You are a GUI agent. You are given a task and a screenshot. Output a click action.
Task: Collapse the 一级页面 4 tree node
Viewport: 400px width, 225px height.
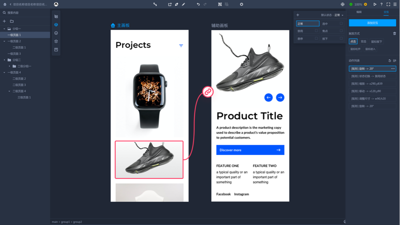(x=4, y=72)
